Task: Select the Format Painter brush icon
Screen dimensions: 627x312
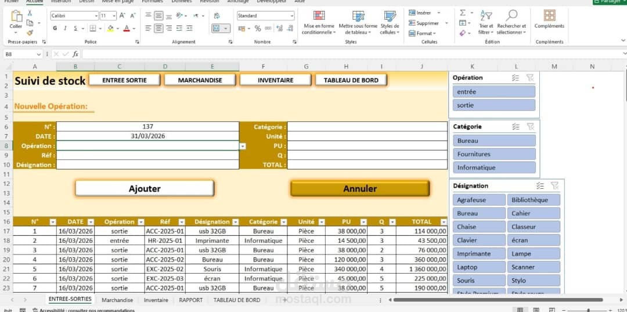Action: tap(30, 33)
